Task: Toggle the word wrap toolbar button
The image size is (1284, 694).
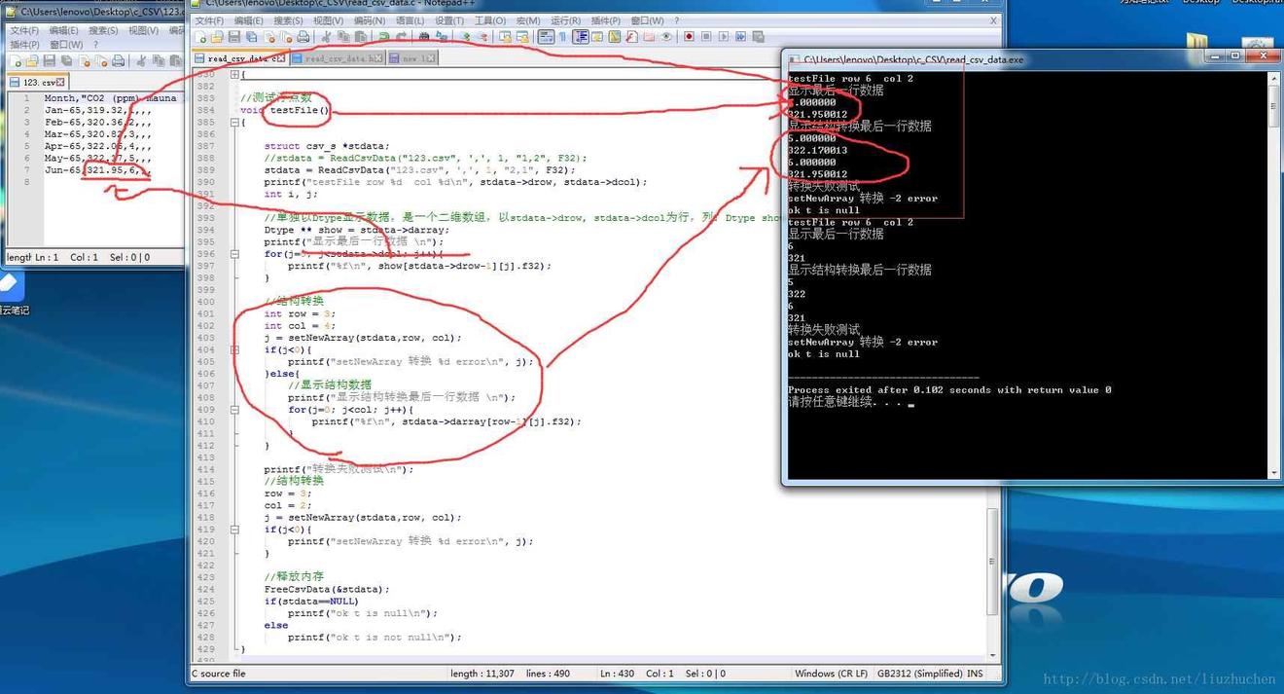Action: click(546, 37)
